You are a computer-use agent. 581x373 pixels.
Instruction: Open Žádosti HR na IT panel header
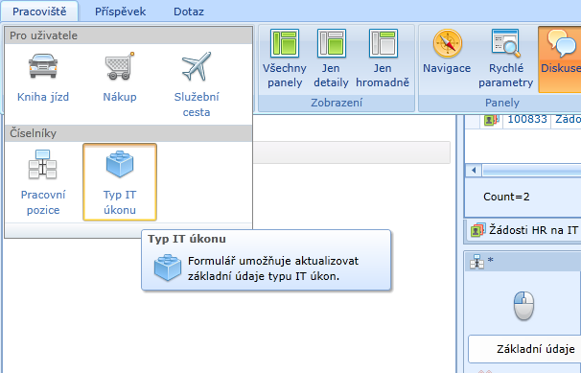[x=523, y=230]
